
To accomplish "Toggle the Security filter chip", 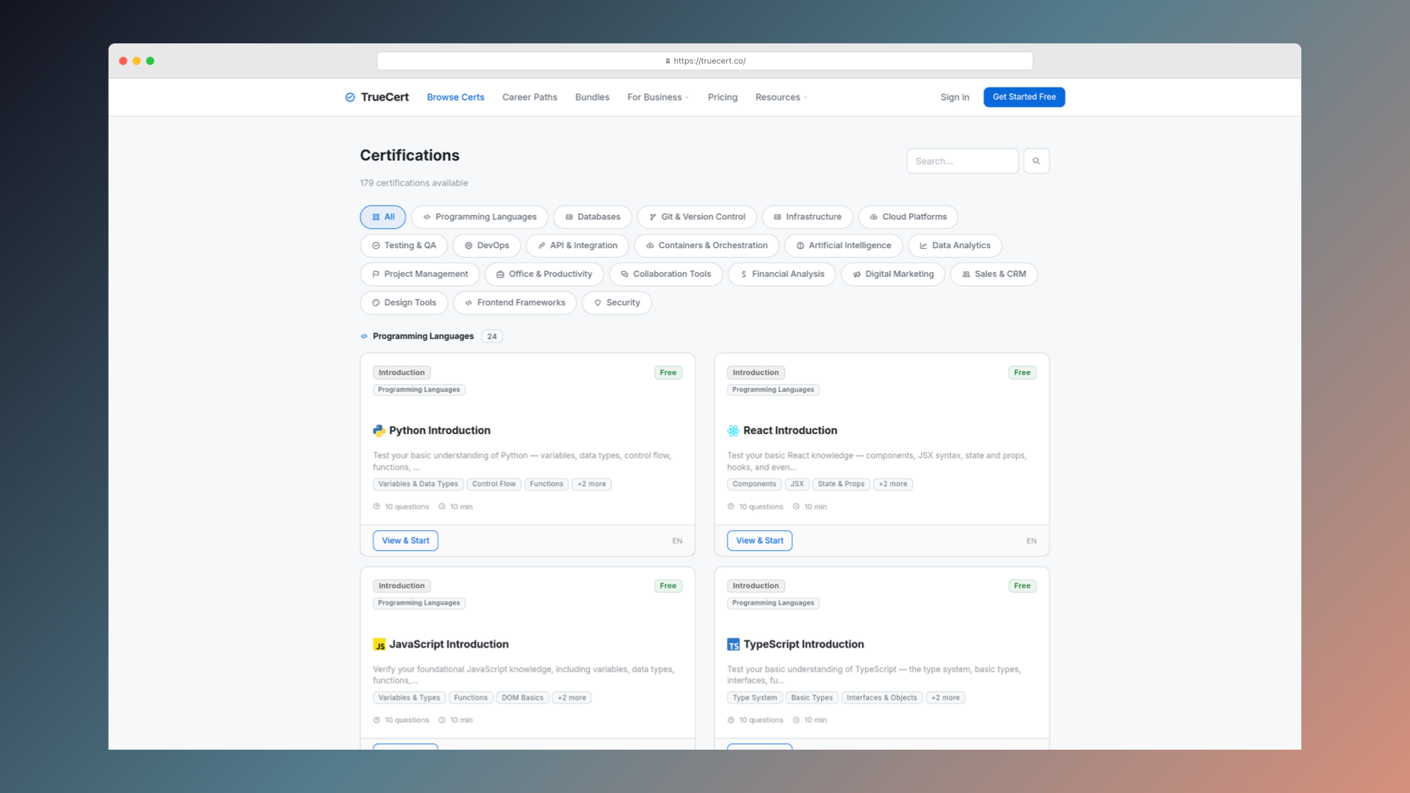I will point(616,303).
